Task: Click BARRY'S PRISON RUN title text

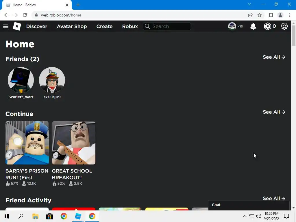Action: click(27, 174)
